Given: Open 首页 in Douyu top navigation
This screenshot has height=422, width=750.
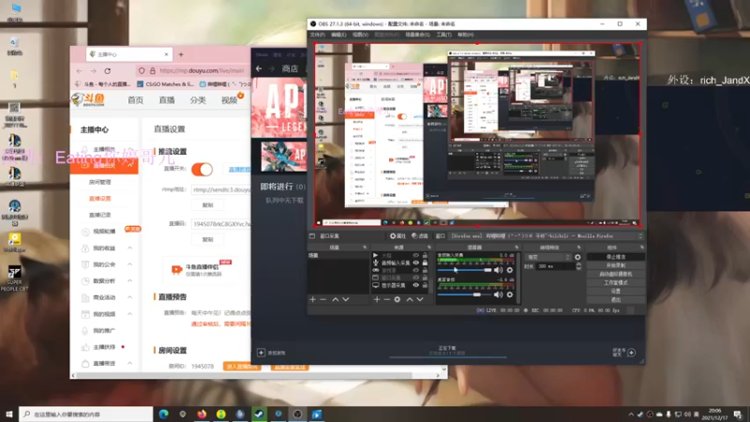Looking at the screenshot, I should (135, 100).
